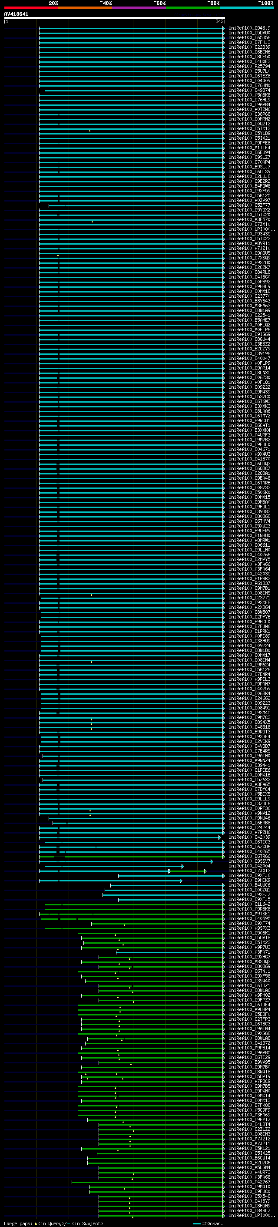Click the green ~80% identity legend segment
278x1227 pixels.
pos(193,8)
